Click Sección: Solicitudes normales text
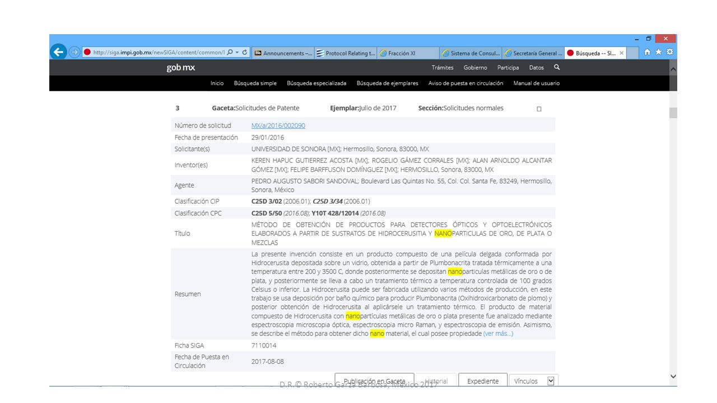This screenshot has height=403, width=717. [461, 108]
